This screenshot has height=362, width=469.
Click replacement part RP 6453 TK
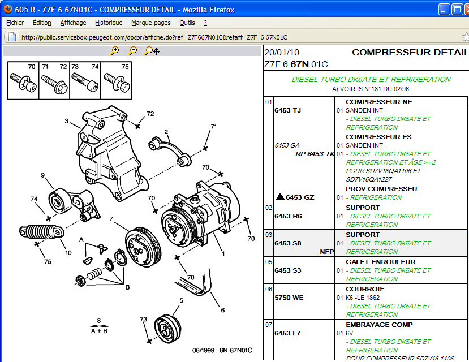(315, 154)
